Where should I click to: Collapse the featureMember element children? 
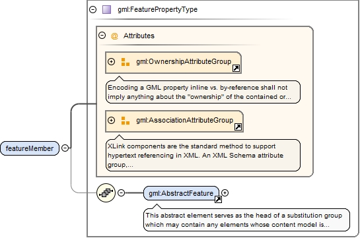[x=65, y=148]
